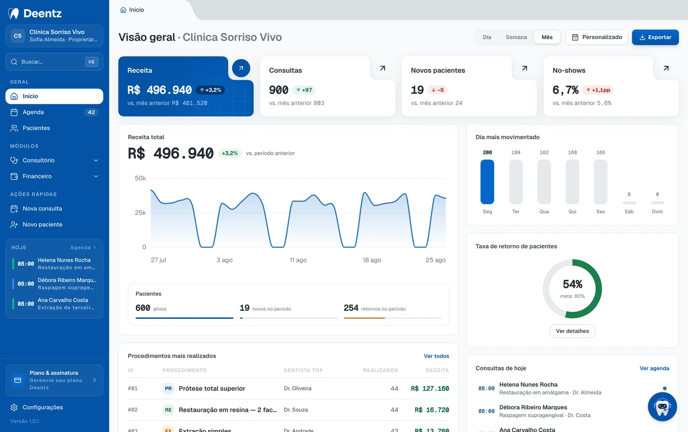Click the home icon in the breadcrumb
This screenshot has height=432, width=688.
click(x=123, y=10)
